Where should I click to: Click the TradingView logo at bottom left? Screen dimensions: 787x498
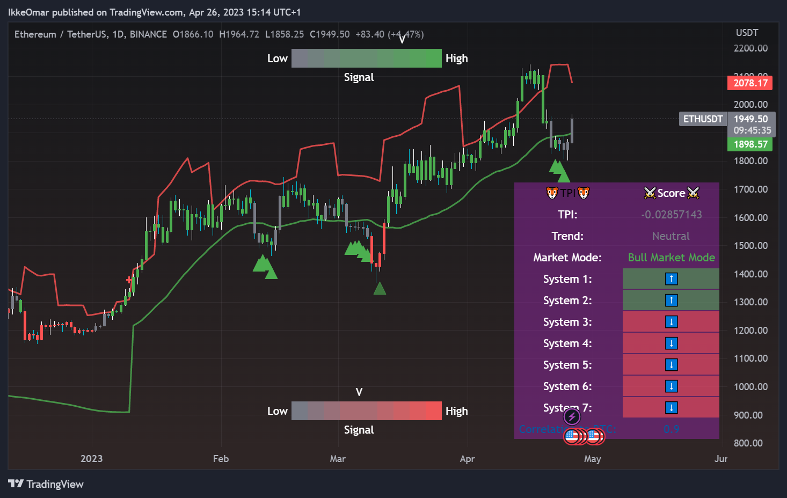(x=16, y=484)
